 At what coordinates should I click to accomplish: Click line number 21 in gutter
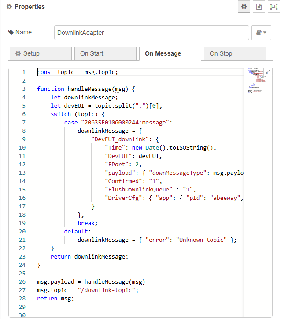tap(22, 240)
